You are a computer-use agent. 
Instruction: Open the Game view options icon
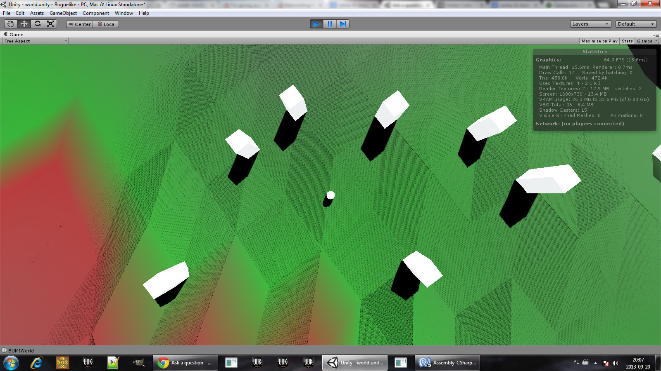coord(656,35)
